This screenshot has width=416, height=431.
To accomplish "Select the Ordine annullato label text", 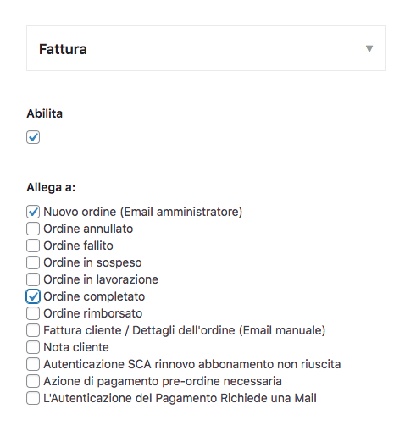I will (x=88, y=229).
